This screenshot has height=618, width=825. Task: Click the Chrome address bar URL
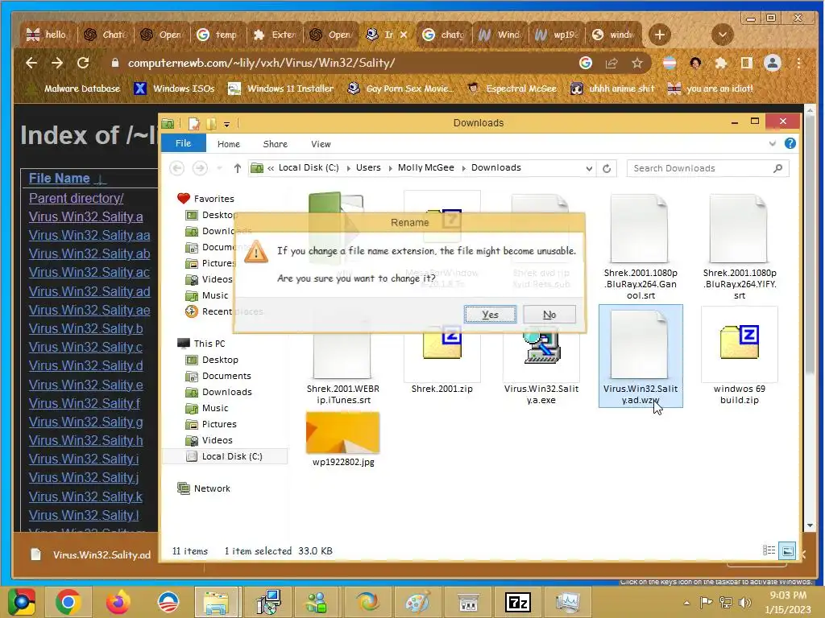coord(262,63)
